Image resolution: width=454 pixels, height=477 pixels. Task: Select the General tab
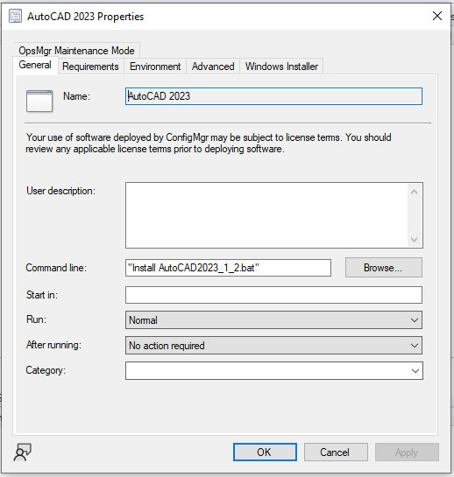point(35,65)
